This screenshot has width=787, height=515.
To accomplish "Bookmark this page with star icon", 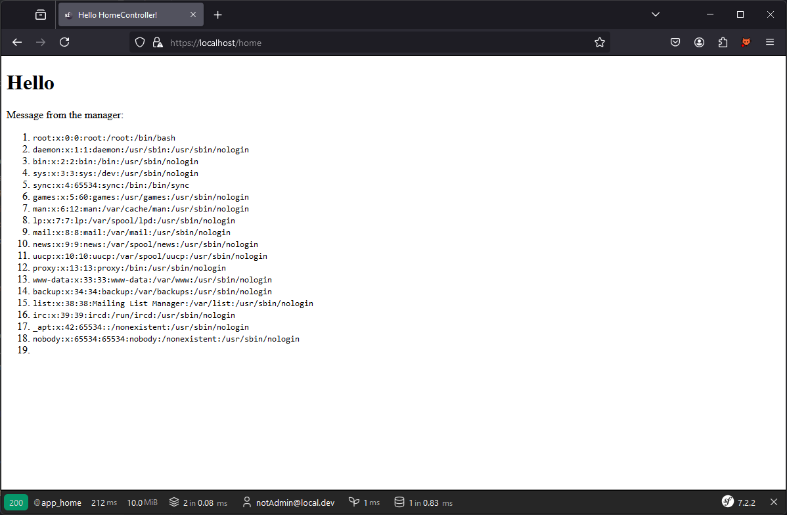I will pyautogui.click(x=599, y=42).
